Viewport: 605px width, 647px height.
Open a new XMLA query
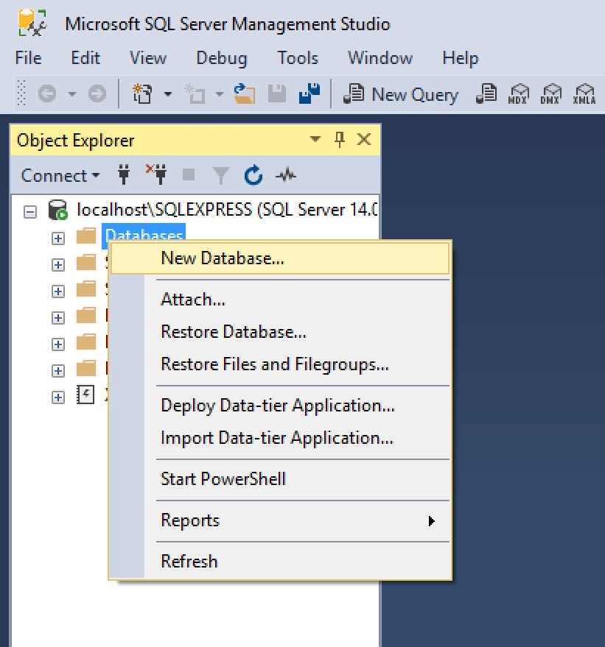tap(584, 94)
